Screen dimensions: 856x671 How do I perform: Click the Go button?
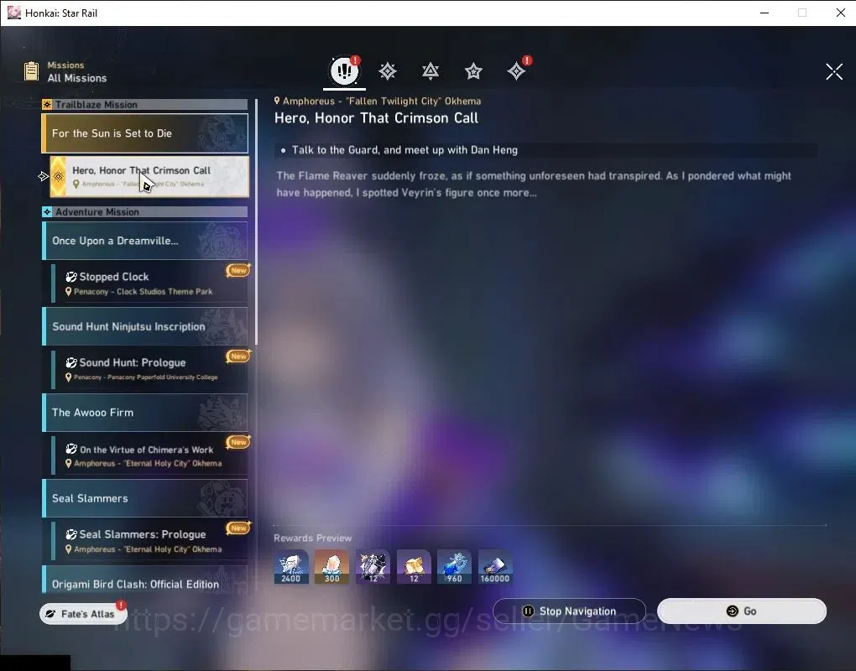741,611
